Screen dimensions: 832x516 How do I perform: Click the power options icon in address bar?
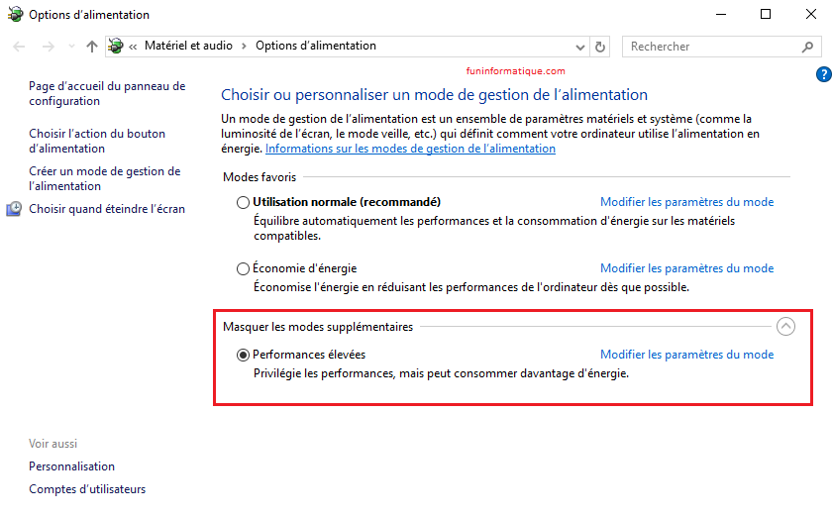[116, 46]
